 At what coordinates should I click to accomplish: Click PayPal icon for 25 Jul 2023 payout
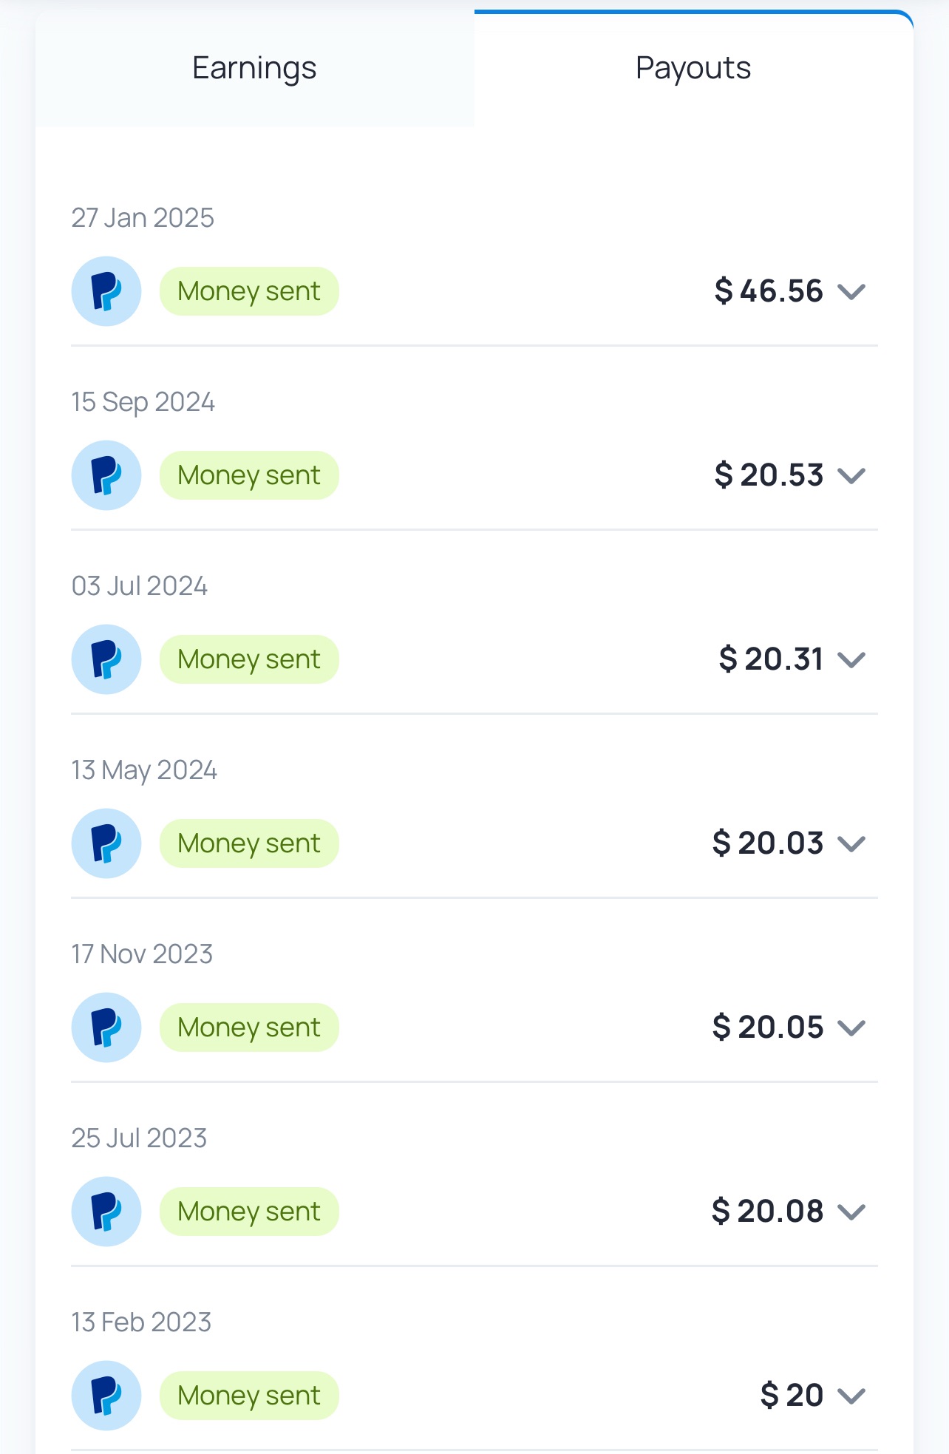[x=106, y=1212]
